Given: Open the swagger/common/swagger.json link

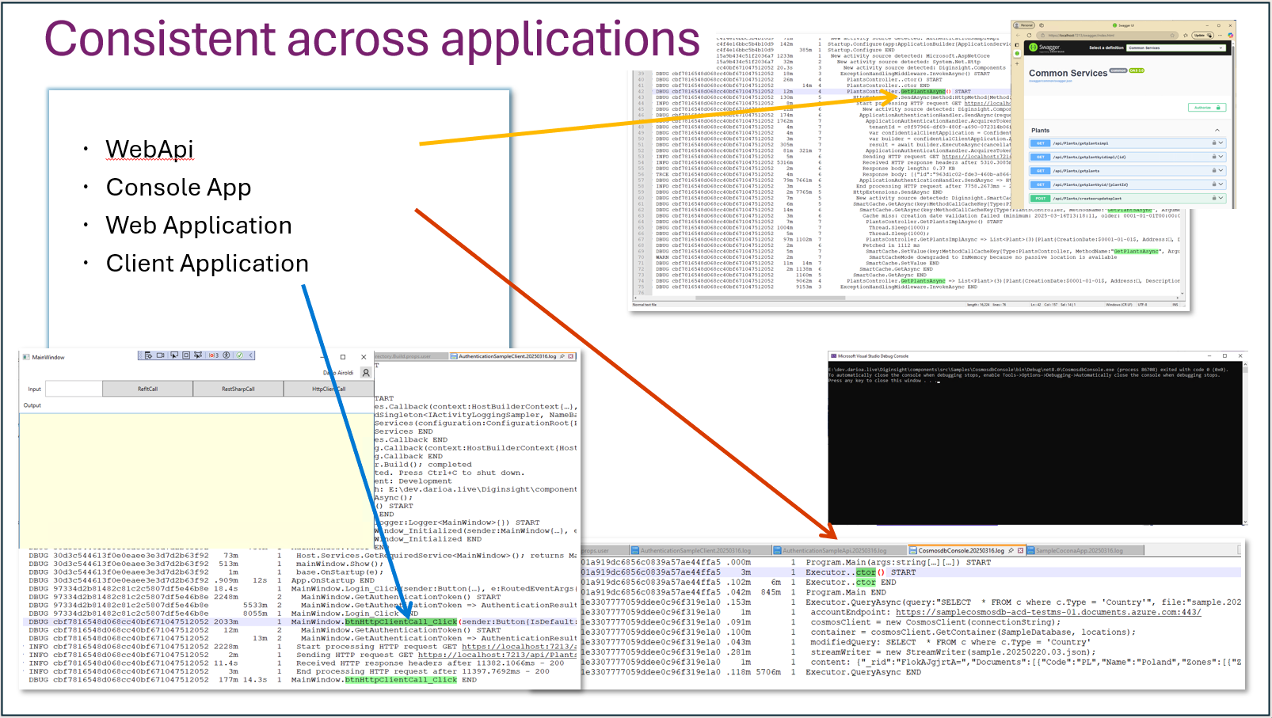Looking at the screenshot, I should (1050, 81).
